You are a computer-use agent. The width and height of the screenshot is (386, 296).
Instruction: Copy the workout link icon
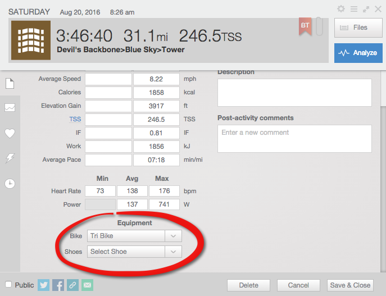coord(72,285)
